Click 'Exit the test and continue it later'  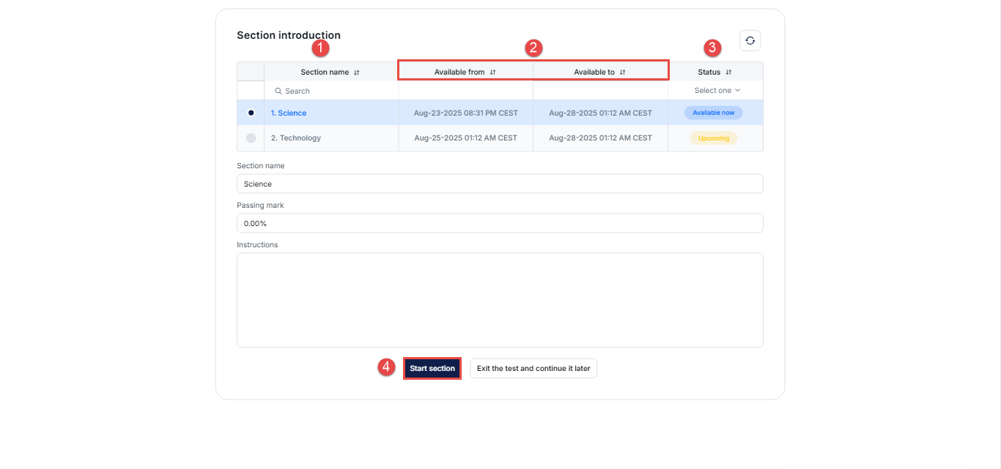click(533, 369)
